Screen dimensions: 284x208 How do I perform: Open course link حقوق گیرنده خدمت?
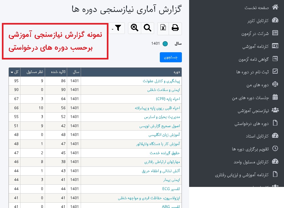[165, 153]
